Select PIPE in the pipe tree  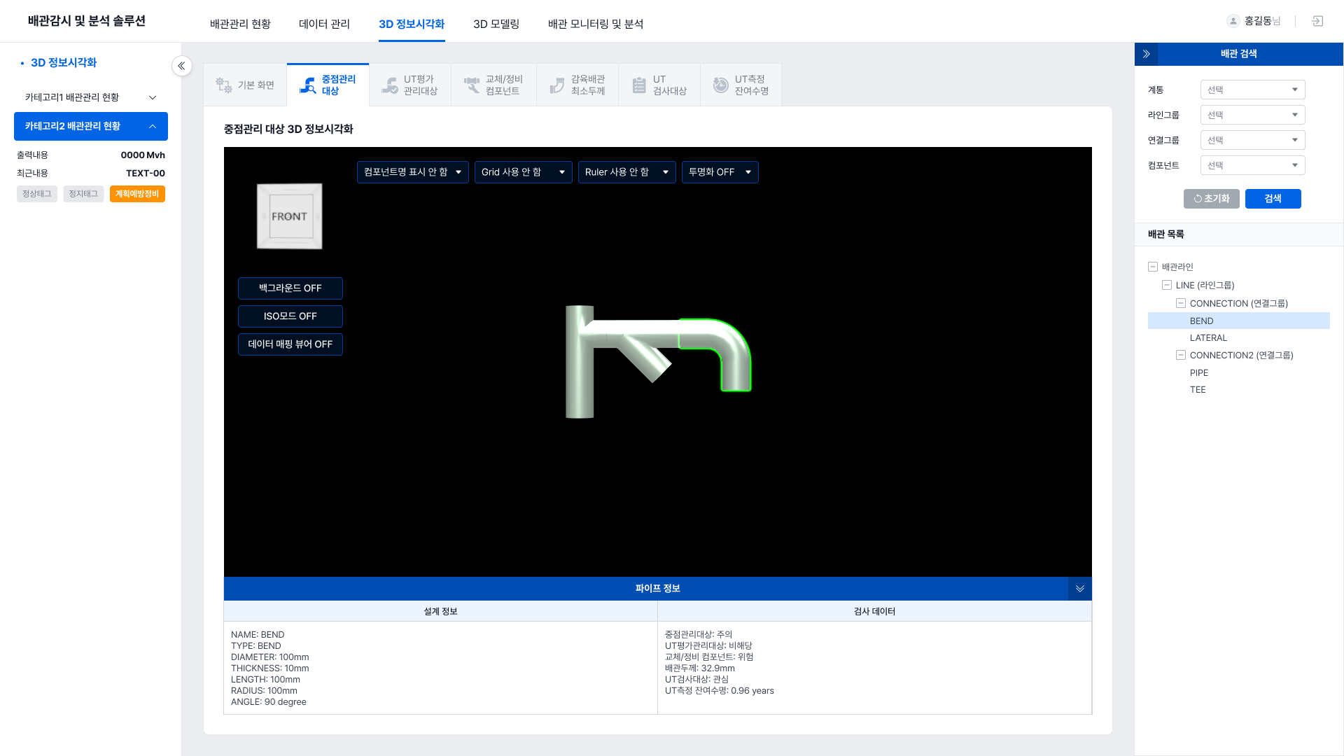pos(1199,373)
